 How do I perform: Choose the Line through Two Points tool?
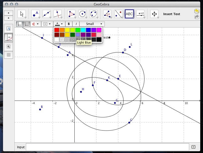[x=46, y=14]
